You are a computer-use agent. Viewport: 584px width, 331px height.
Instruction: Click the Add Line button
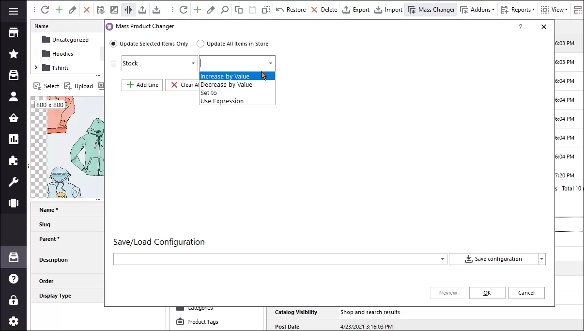click(x=142, y=85)
